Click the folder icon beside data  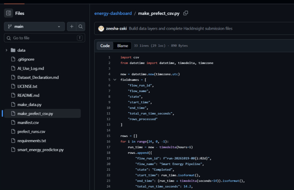tap(13, 50)
